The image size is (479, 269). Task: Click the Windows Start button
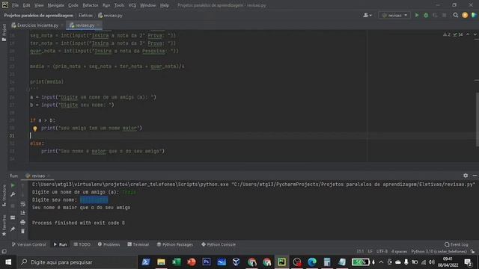[8, 262]
